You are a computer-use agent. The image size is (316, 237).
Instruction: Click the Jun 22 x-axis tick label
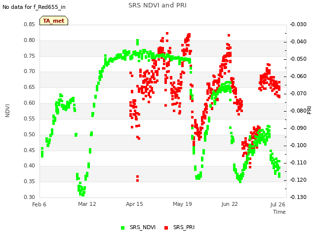(230, 204)
